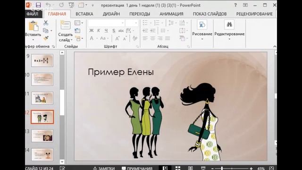Viewport: 302px width, 170px height.
Task: Select slide 9 thumbnail
Action: (x=42, y=60)
